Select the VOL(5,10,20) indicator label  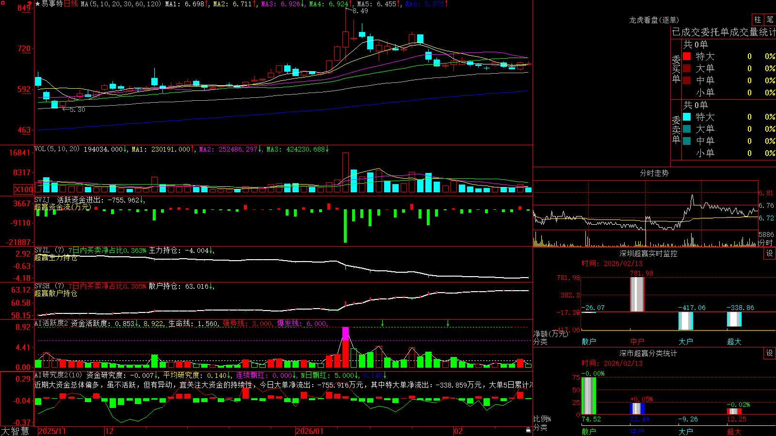pyautogui.click(x=57, y=149)
